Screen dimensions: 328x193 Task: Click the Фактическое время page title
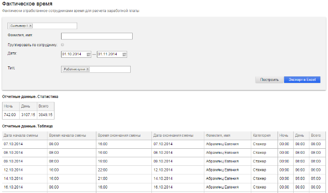27,4
